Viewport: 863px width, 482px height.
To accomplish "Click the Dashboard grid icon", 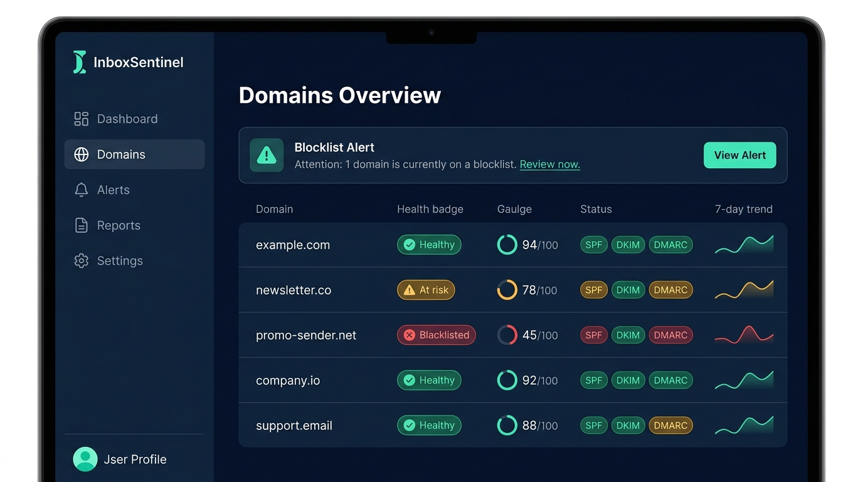I will pos(82,119).
